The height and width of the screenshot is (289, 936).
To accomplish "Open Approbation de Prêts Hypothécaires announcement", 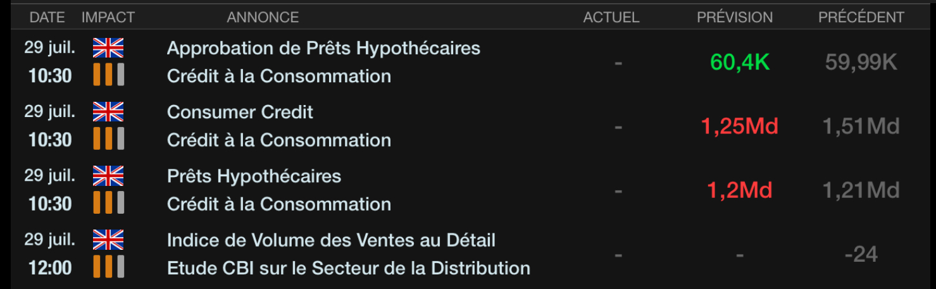I will tap(323, 48).
